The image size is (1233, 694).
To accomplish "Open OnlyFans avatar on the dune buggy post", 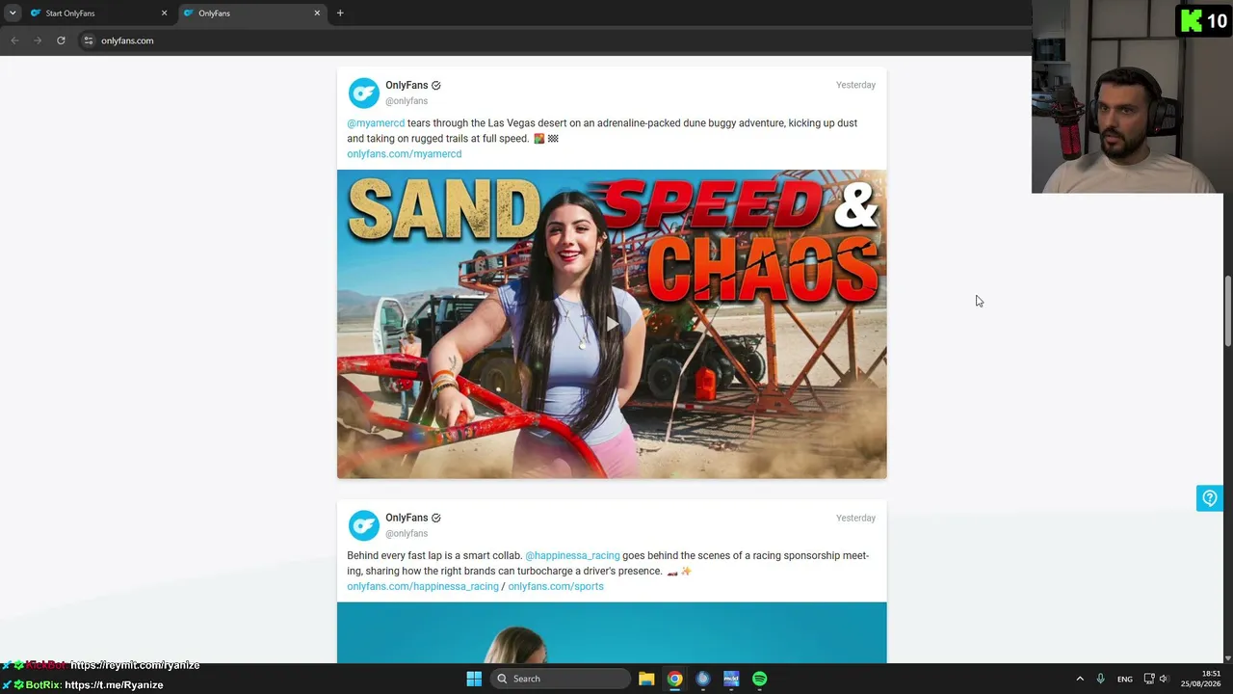I will click(x=363, y=93).
